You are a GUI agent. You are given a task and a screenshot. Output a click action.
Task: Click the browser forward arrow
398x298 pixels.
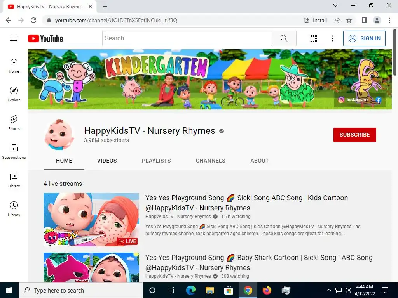21,20
